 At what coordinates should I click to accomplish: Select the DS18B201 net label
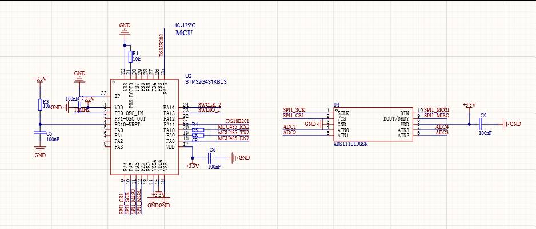[238, 122]
